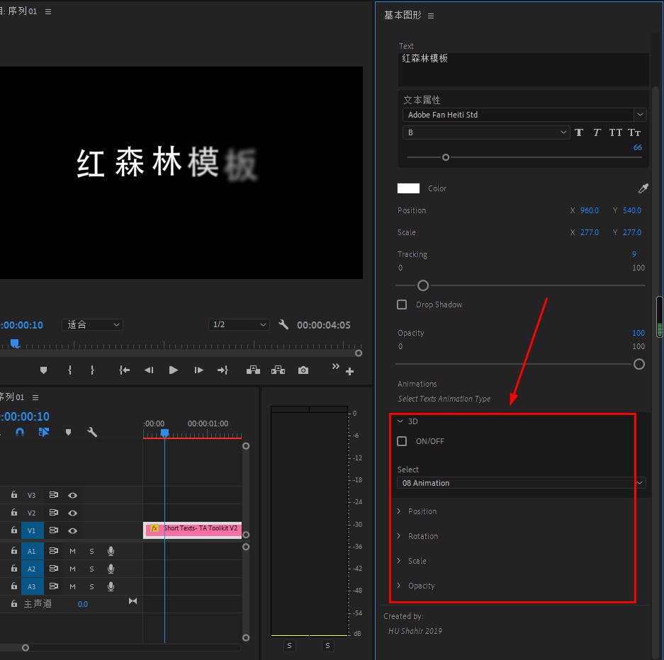The image size is (664, 660).
Task: Apply Faux Bold text style
Action: pyautogui.click(x=579, y=132)
